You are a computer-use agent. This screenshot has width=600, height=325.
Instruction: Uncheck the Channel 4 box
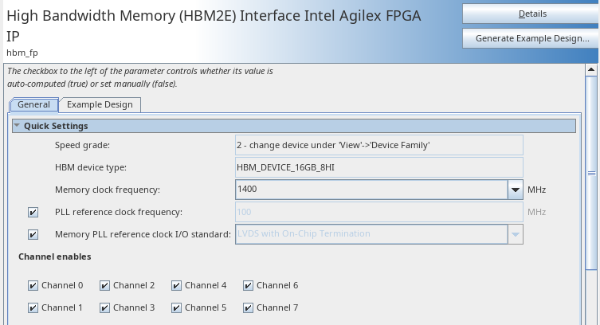point(176,285)
